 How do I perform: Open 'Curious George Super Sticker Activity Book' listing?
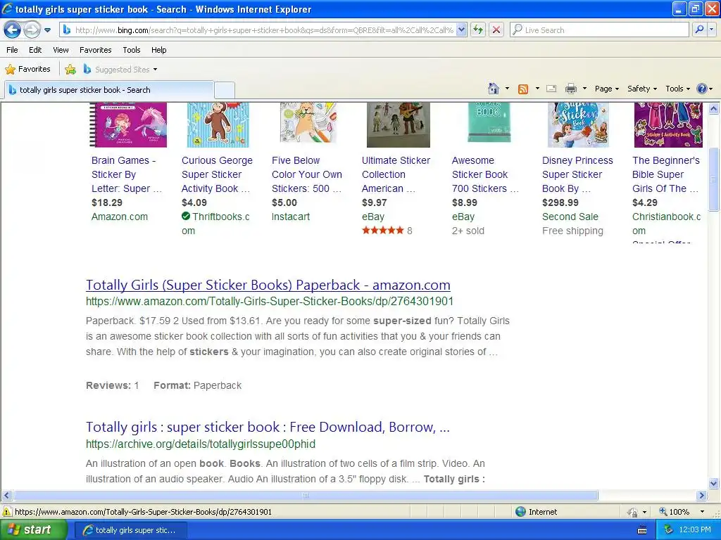217,174
